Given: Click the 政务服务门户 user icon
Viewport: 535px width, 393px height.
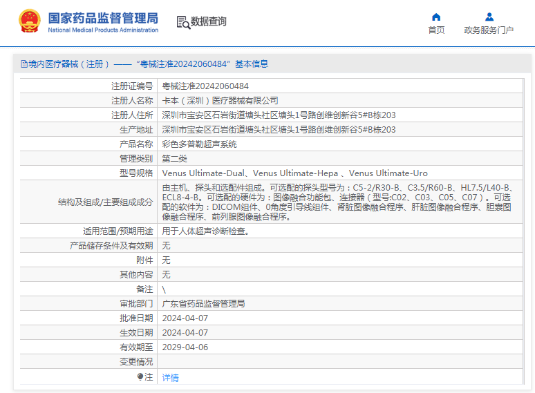Looking at the screenshot, I should [489, 17].
